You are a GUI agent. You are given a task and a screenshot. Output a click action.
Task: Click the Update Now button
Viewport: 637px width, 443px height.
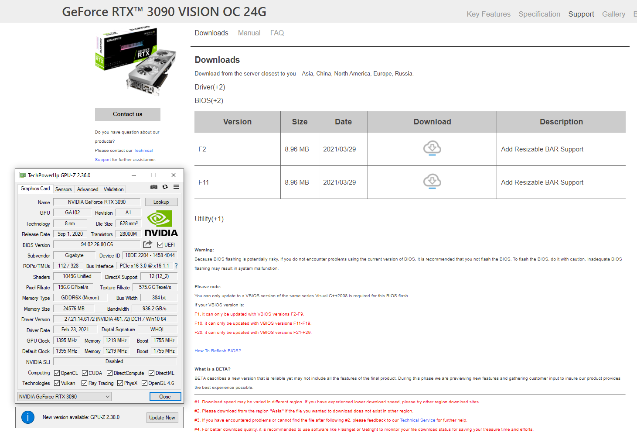click(x=162, y=418)
